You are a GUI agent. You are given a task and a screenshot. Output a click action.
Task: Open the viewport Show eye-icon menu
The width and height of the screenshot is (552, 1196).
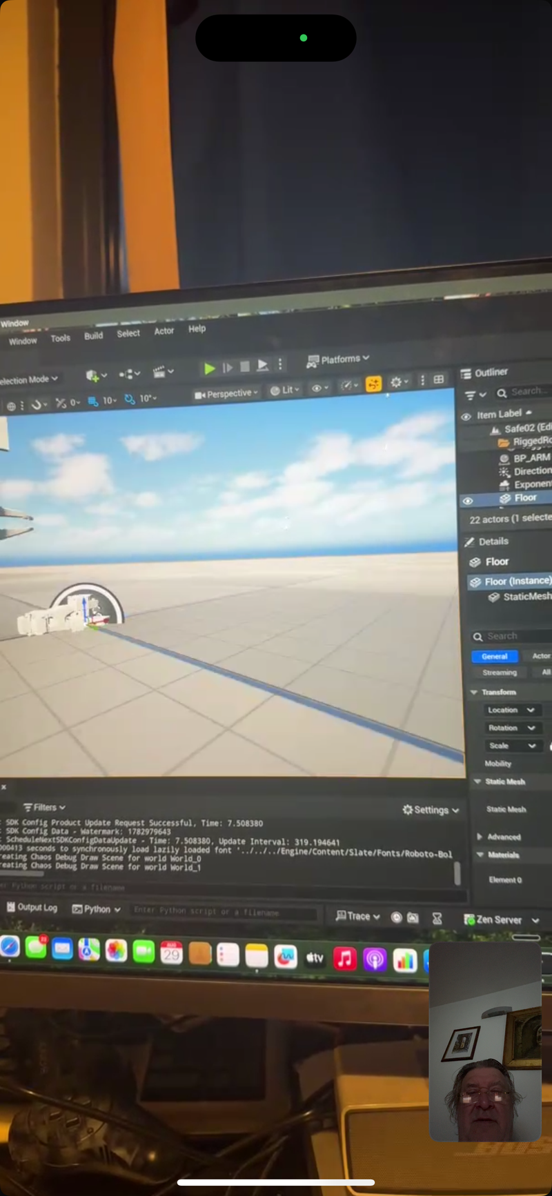[x=319, y=388]
